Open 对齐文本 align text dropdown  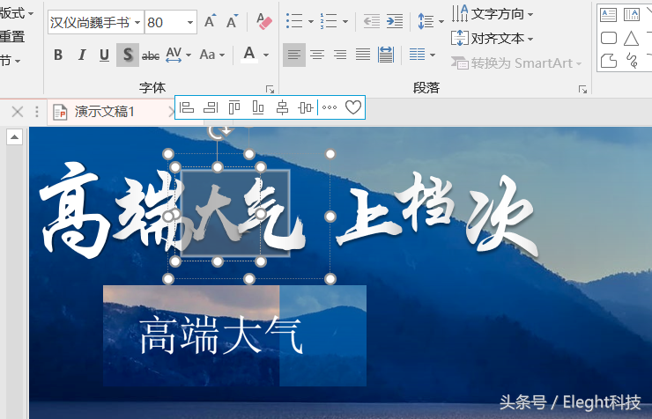pyautogui.click(x=492, y=38)
